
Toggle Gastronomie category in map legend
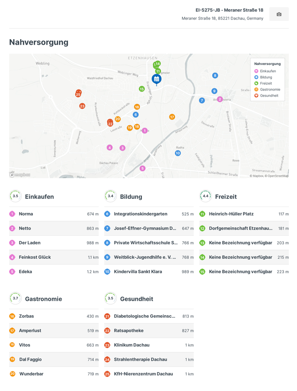click(x=269, y=89)
